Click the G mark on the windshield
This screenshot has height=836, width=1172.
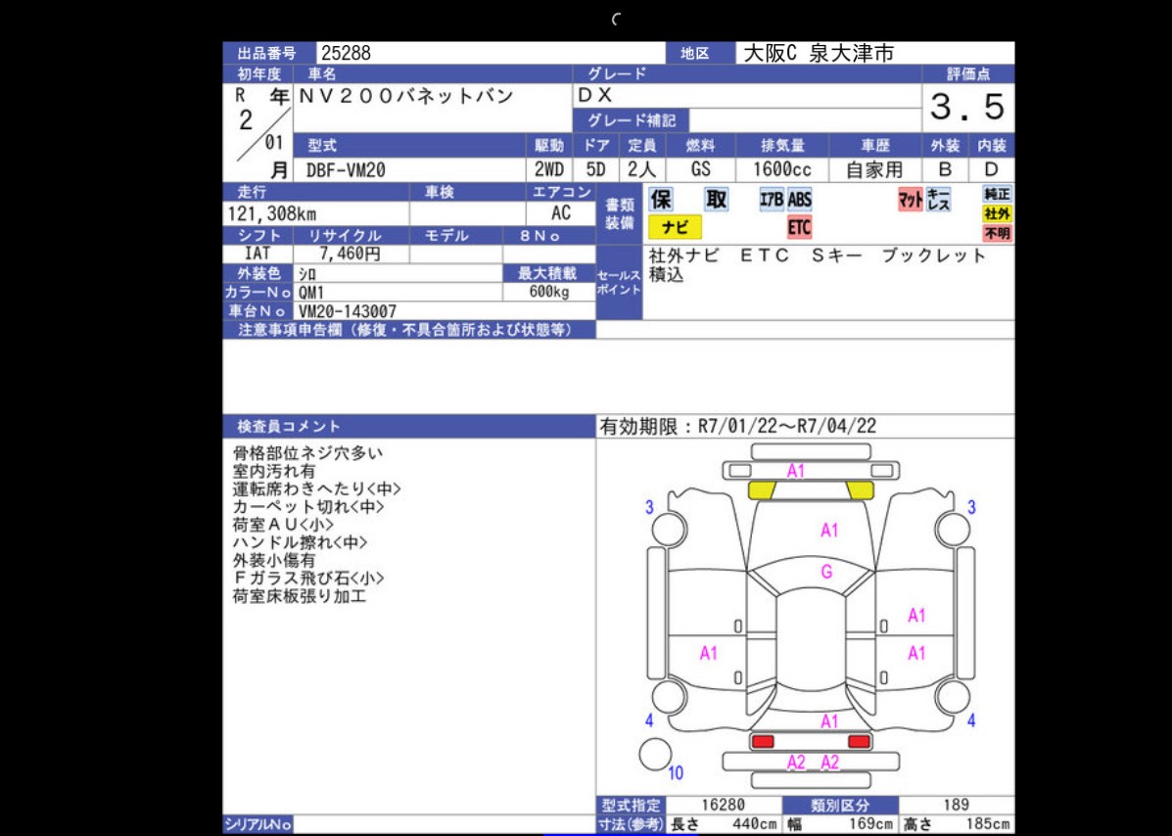pyautogui.click(x=826, y=573)
